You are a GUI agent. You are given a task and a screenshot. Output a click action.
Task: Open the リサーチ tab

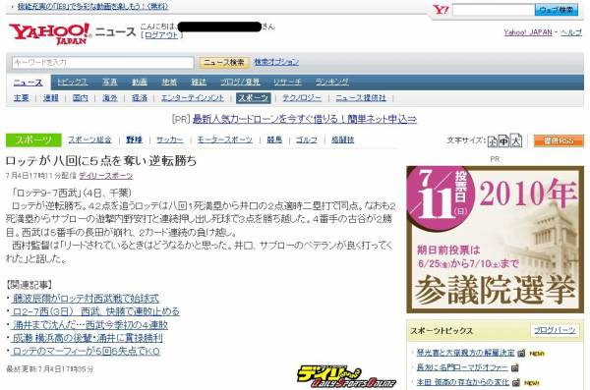coord(287,82)
